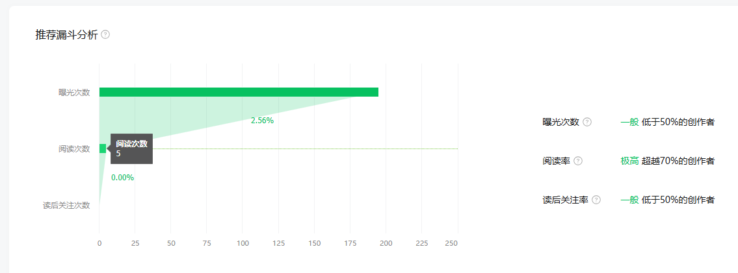Click the dark 阅读次数 5 tooltip
Image resolution: width=738 pixels, height=273 pixels.
click(x=131, y=148)
